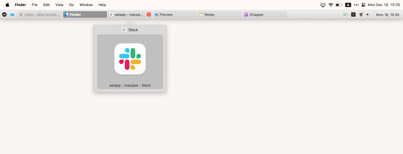Viewport: 403px width, 154px height.
Task: Click the fox head menu bar icon
Action: click(x=323, y=5)
